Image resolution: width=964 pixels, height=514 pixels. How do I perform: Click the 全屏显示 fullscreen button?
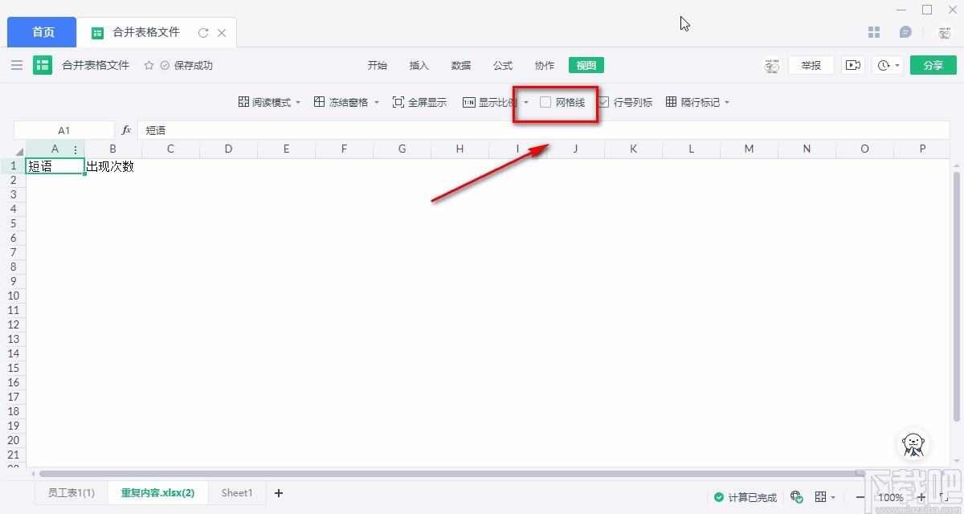point(419,102)
